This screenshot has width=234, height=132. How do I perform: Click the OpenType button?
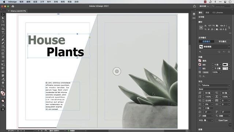pos(223,120)
